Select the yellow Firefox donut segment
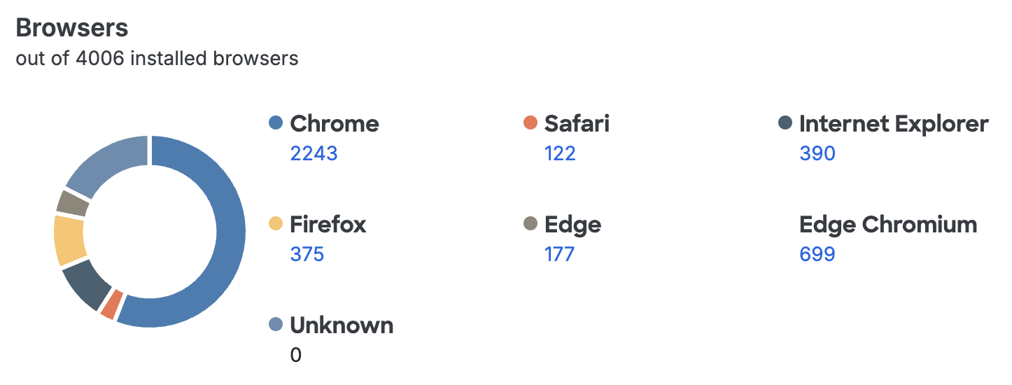1012x385 pixels. pos(69,240)
